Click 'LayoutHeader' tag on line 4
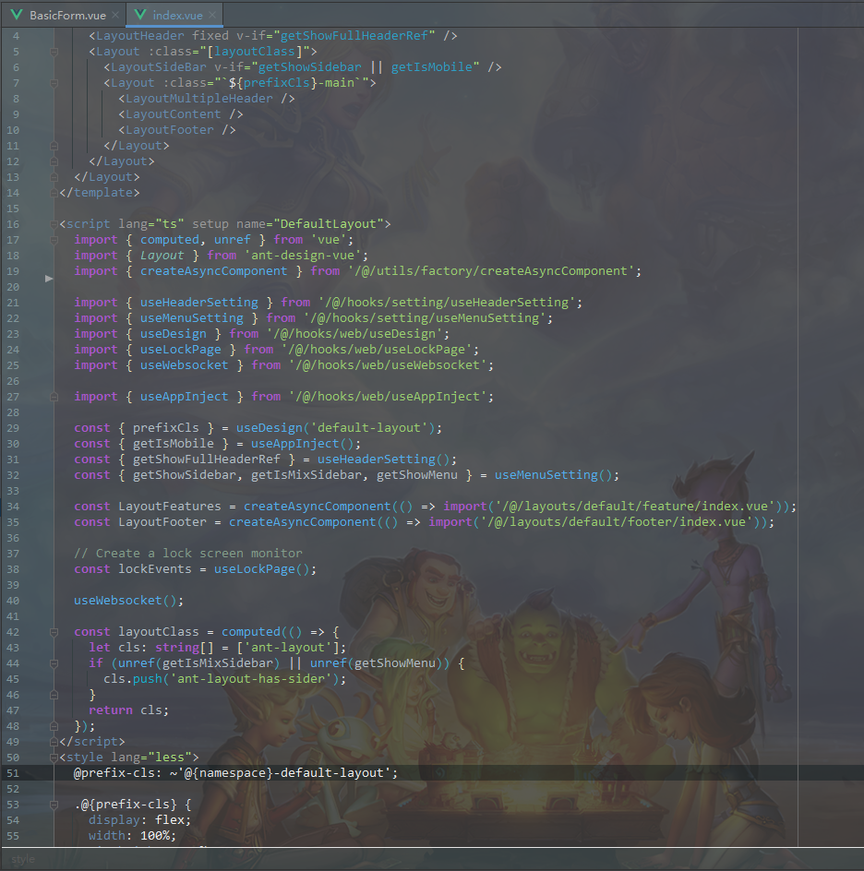Viewport: 864px width, 871px height. coord(140,36)
